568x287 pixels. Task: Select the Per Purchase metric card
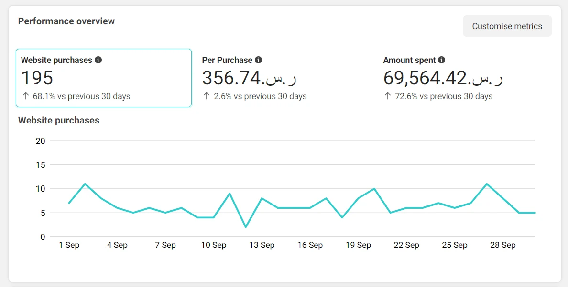point(284,78)
